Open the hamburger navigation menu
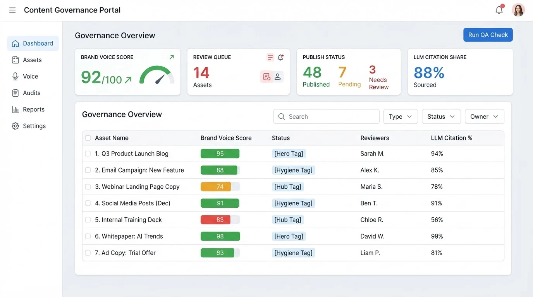533x297 pixels. (x=12, y=10)
